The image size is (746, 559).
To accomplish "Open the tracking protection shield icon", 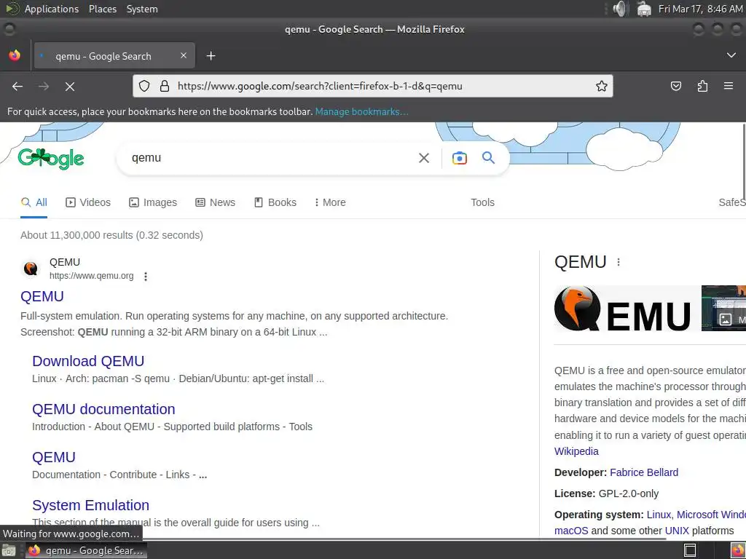I will 144,86.
